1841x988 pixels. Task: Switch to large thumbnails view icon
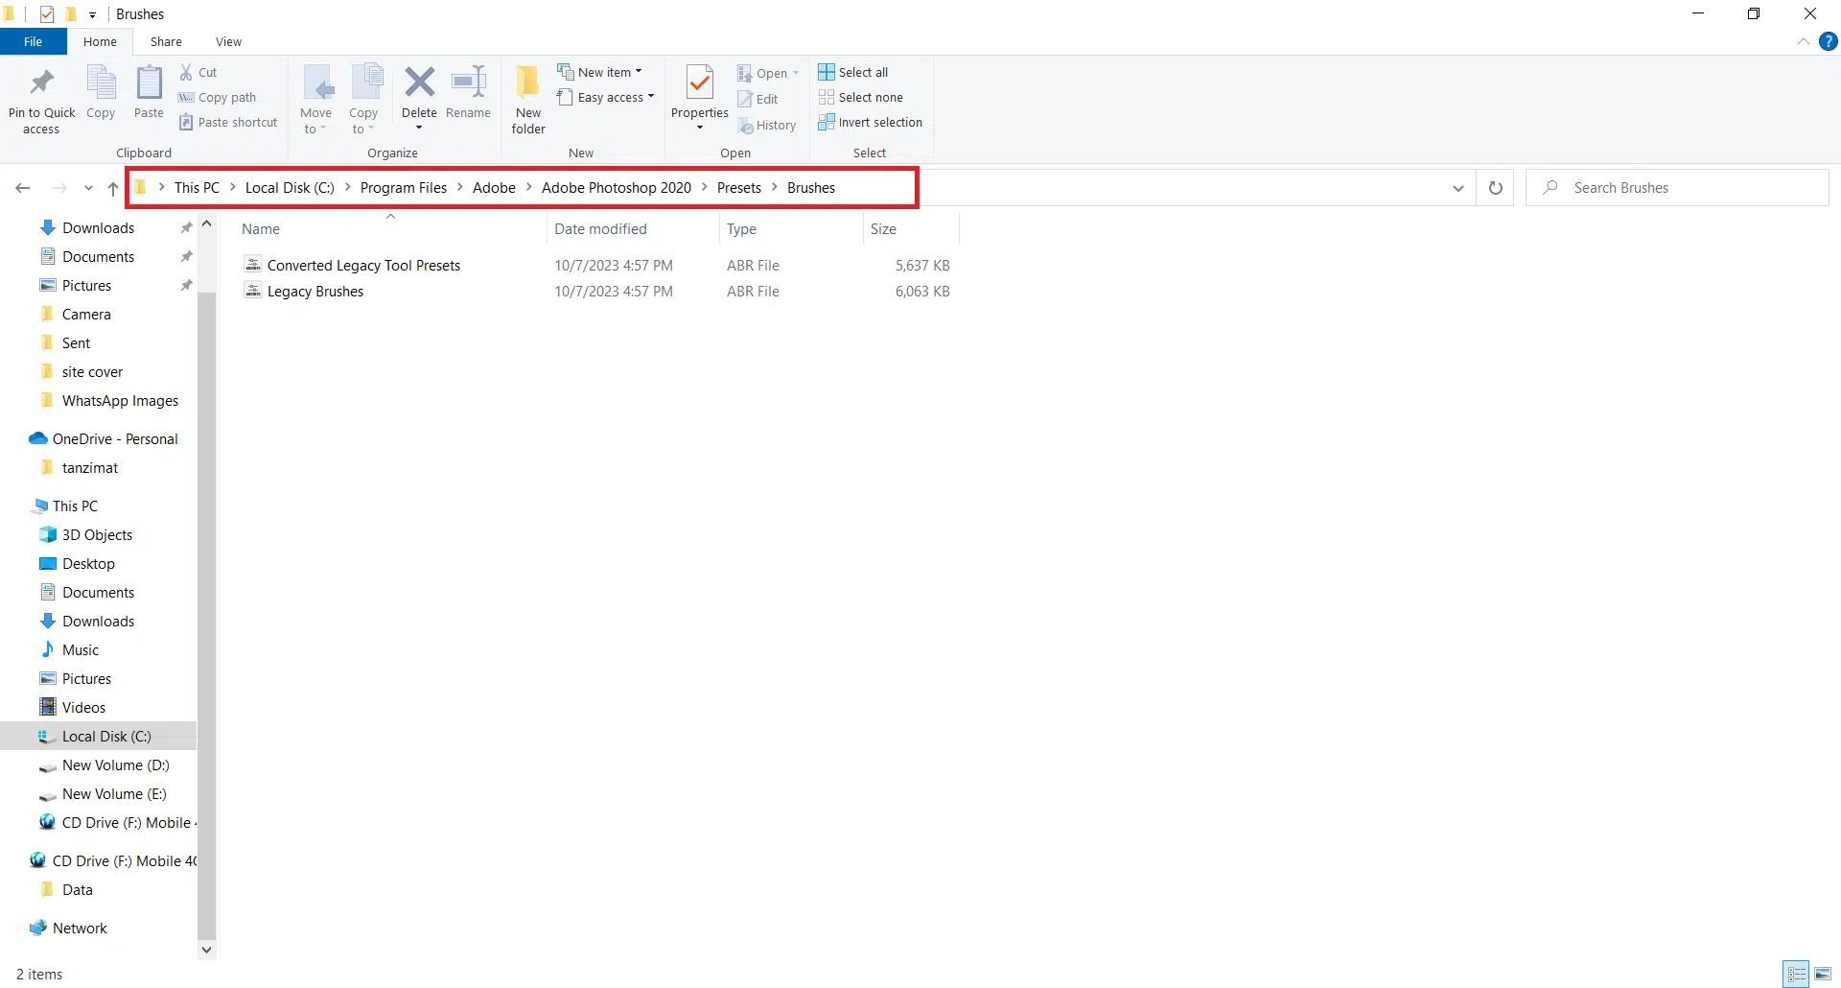[1823, 974]
